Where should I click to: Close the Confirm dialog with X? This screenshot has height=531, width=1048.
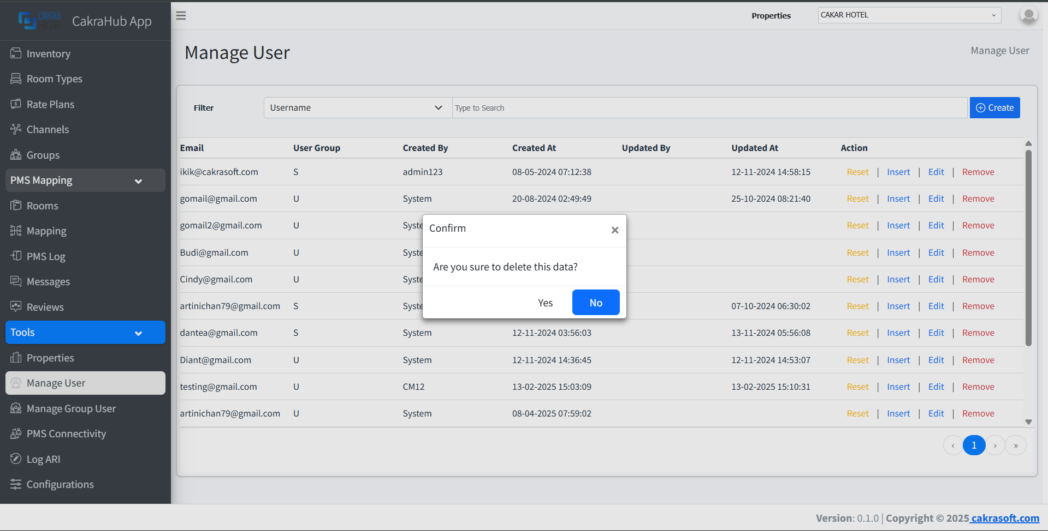[x=614, y=230]
